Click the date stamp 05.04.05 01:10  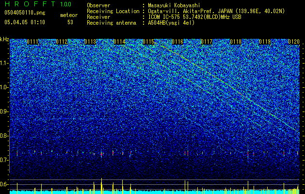click(x=25, y=22)
